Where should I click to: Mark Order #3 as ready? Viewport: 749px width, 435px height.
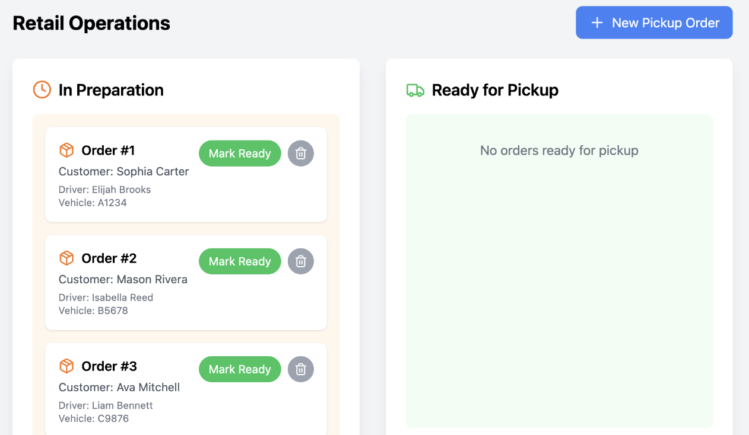[x=240, y=369]
